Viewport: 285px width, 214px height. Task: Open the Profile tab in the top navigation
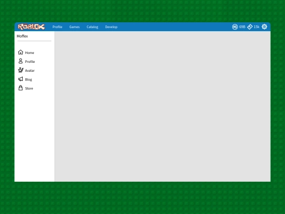[x=58, y=27]
